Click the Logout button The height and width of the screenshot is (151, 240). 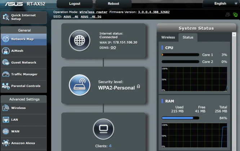pyautogui.click(x=75, y=4)
